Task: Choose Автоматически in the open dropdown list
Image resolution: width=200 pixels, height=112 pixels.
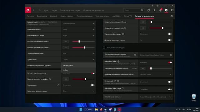Action: coord(79,65)
